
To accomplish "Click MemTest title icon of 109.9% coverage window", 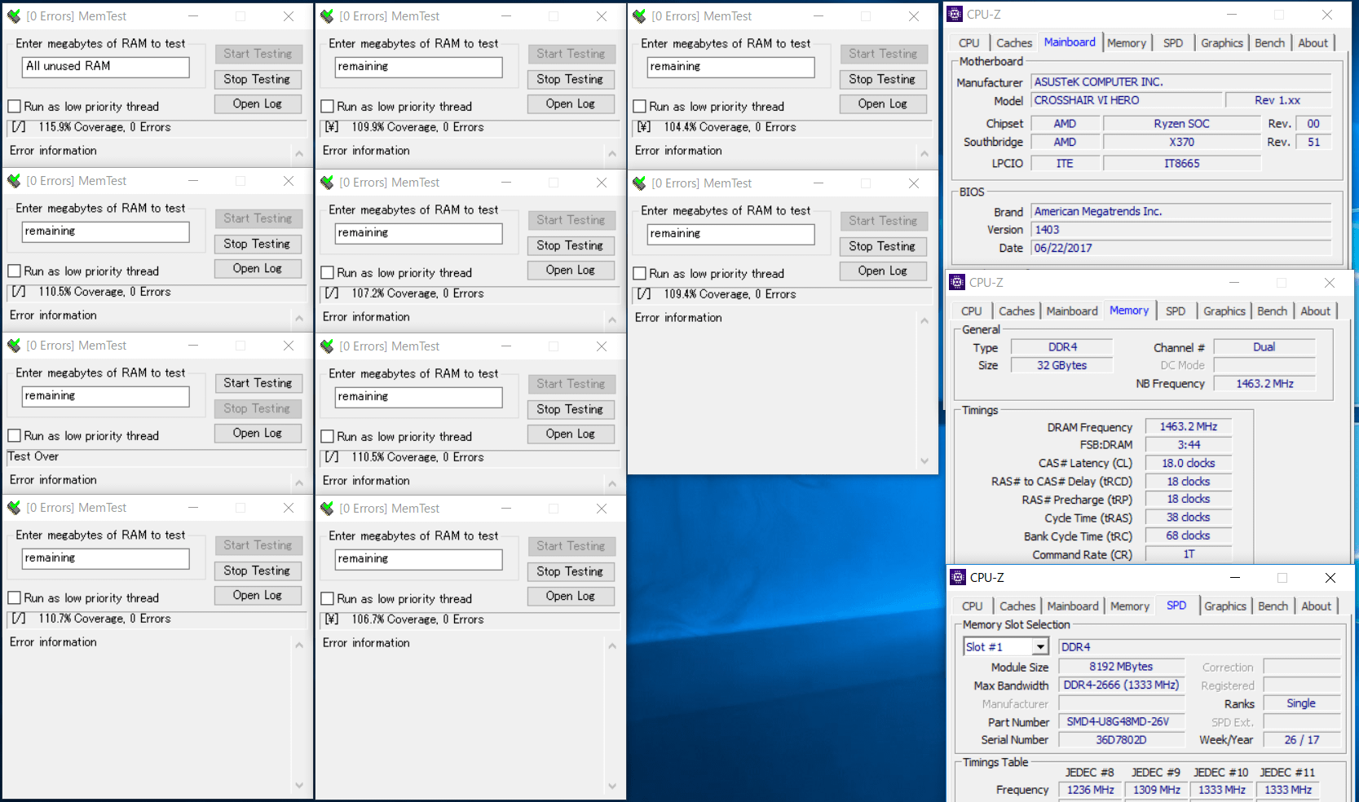I will tap(327, 16).
